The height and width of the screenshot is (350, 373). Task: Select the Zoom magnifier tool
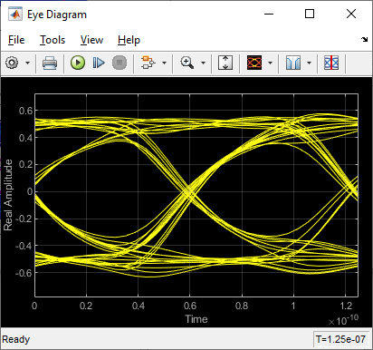[x=187, y=63]
